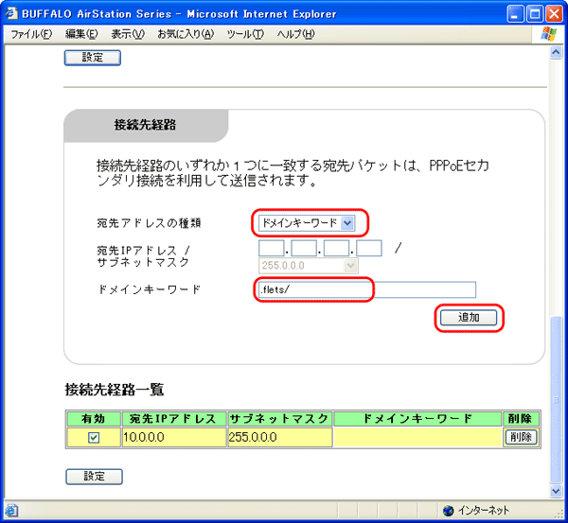Click the サブネットマスク column header
This screenshot has height=523, width=568.
tap(280, 419)
